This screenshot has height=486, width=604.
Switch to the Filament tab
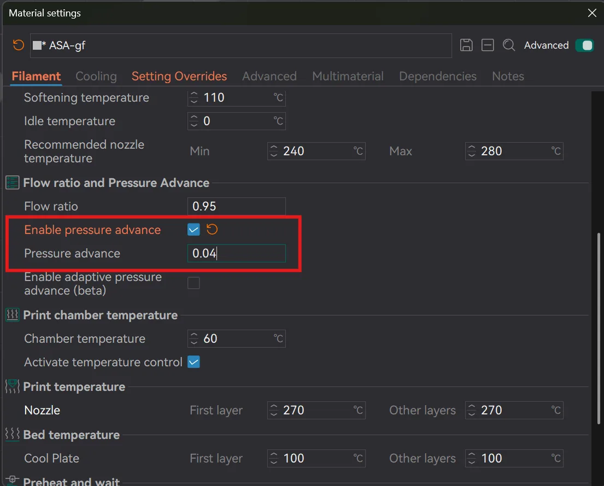point(36,77)
